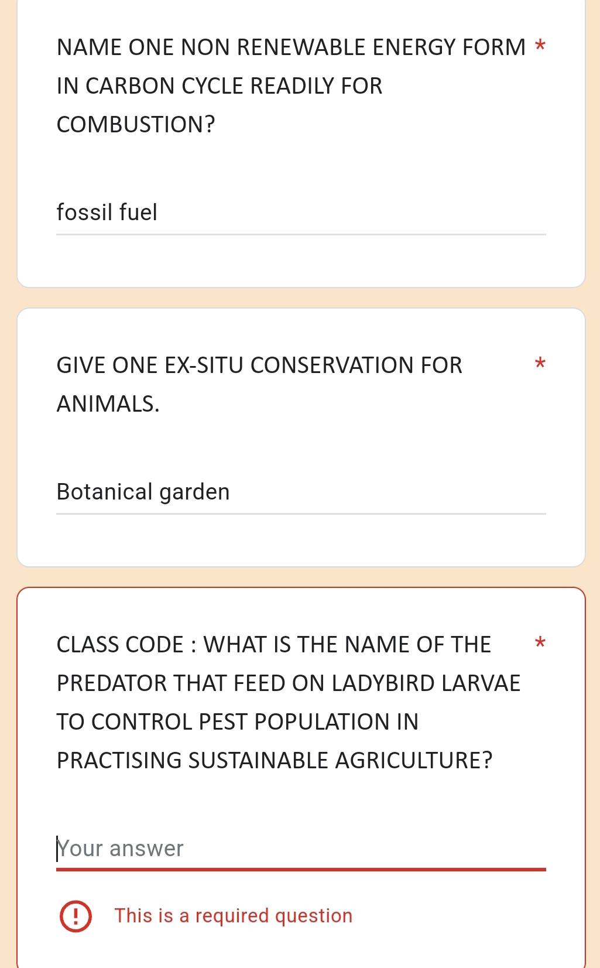This screenshot has width=600, height=968.
Task: Click the red underline of the unanswered field
Action: [300, 870]
